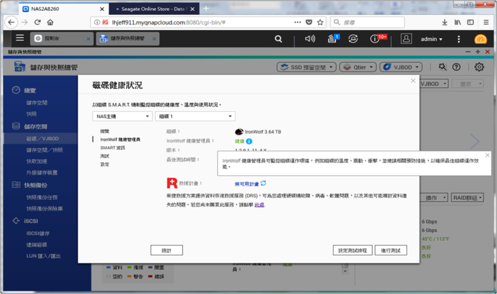
Task: Open the SSD 預留空間 dropdown
Action: [x=307, y=67]
